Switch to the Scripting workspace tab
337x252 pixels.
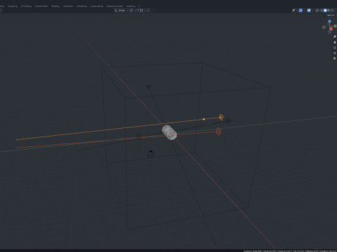(131, 6)
